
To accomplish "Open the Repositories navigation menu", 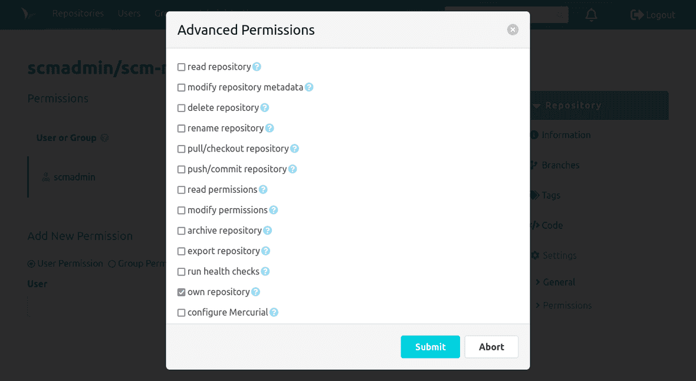I will [78, 13].
